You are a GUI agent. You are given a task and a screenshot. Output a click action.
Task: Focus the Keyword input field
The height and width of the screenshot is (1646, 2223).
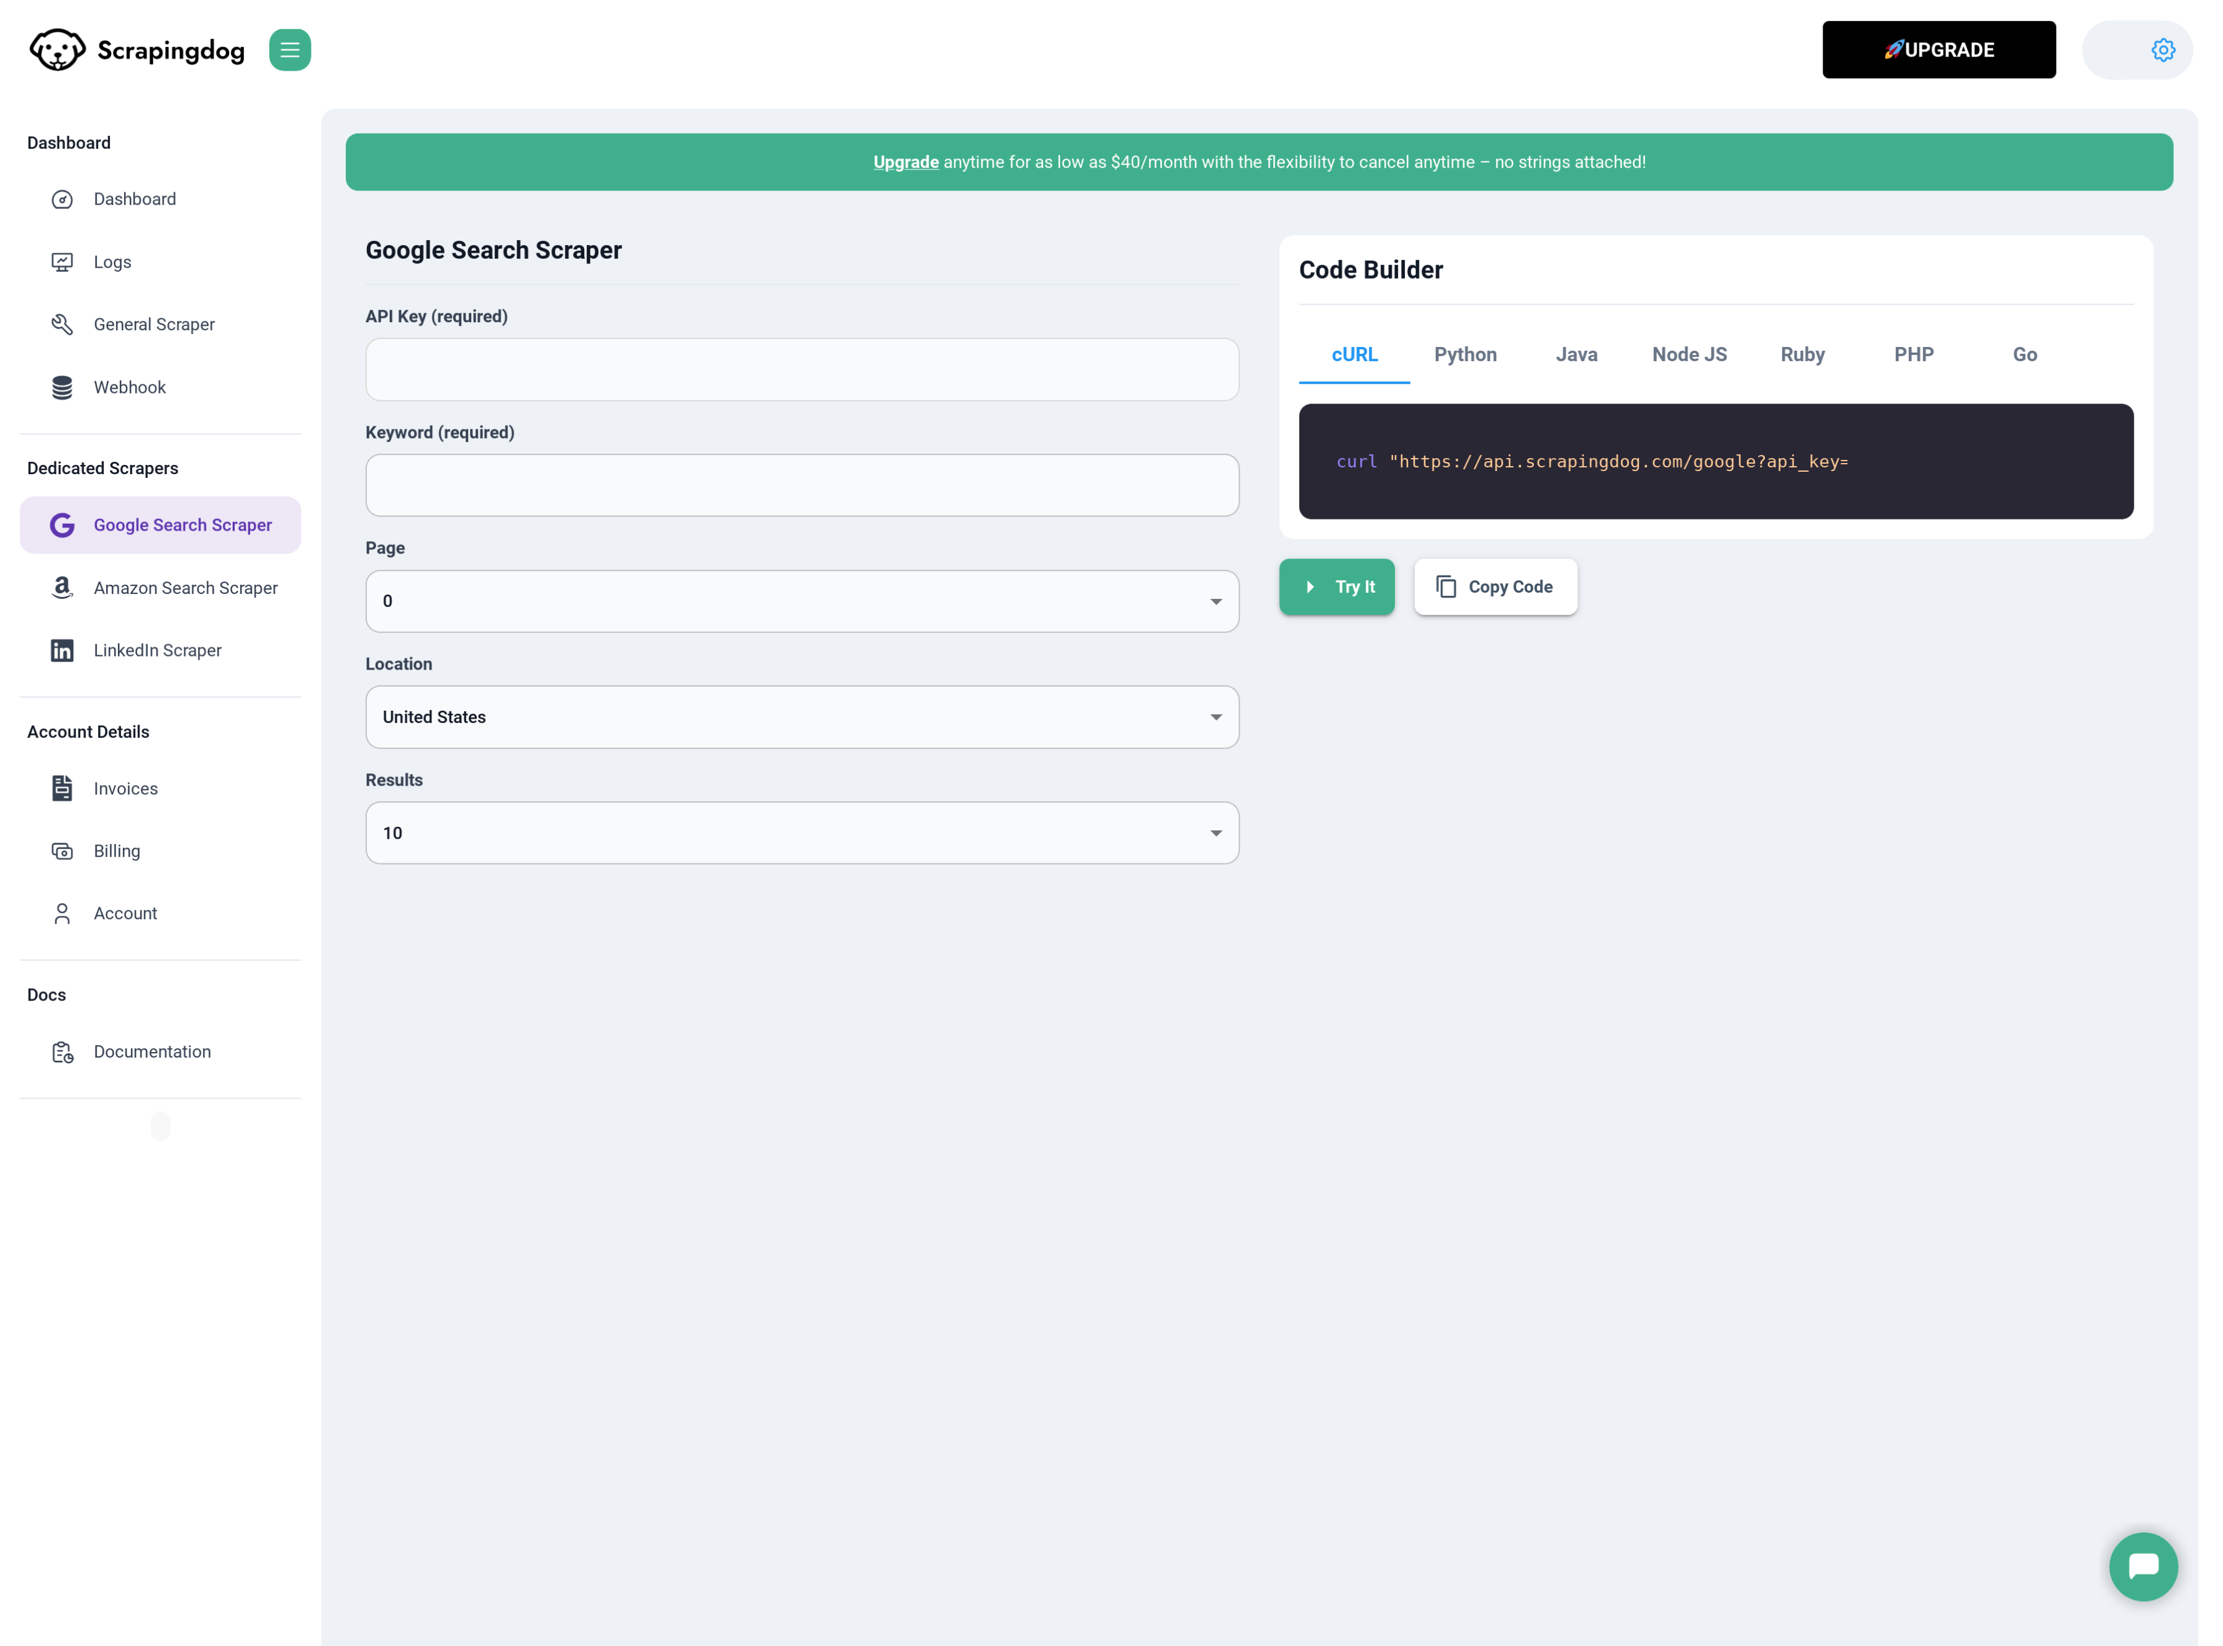click(802, 485)
